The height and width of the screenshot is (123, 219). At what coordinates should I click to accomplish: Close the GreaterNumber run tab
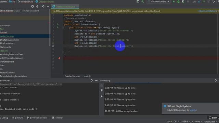coord(12,81)
